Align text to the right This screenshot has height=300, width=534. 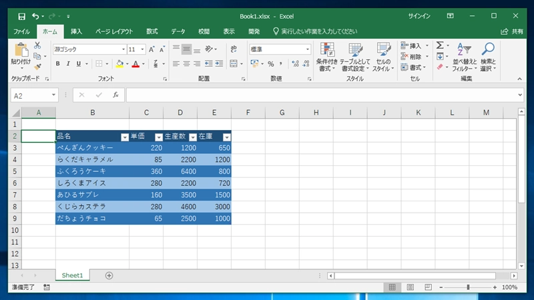[x=197, y=63]
